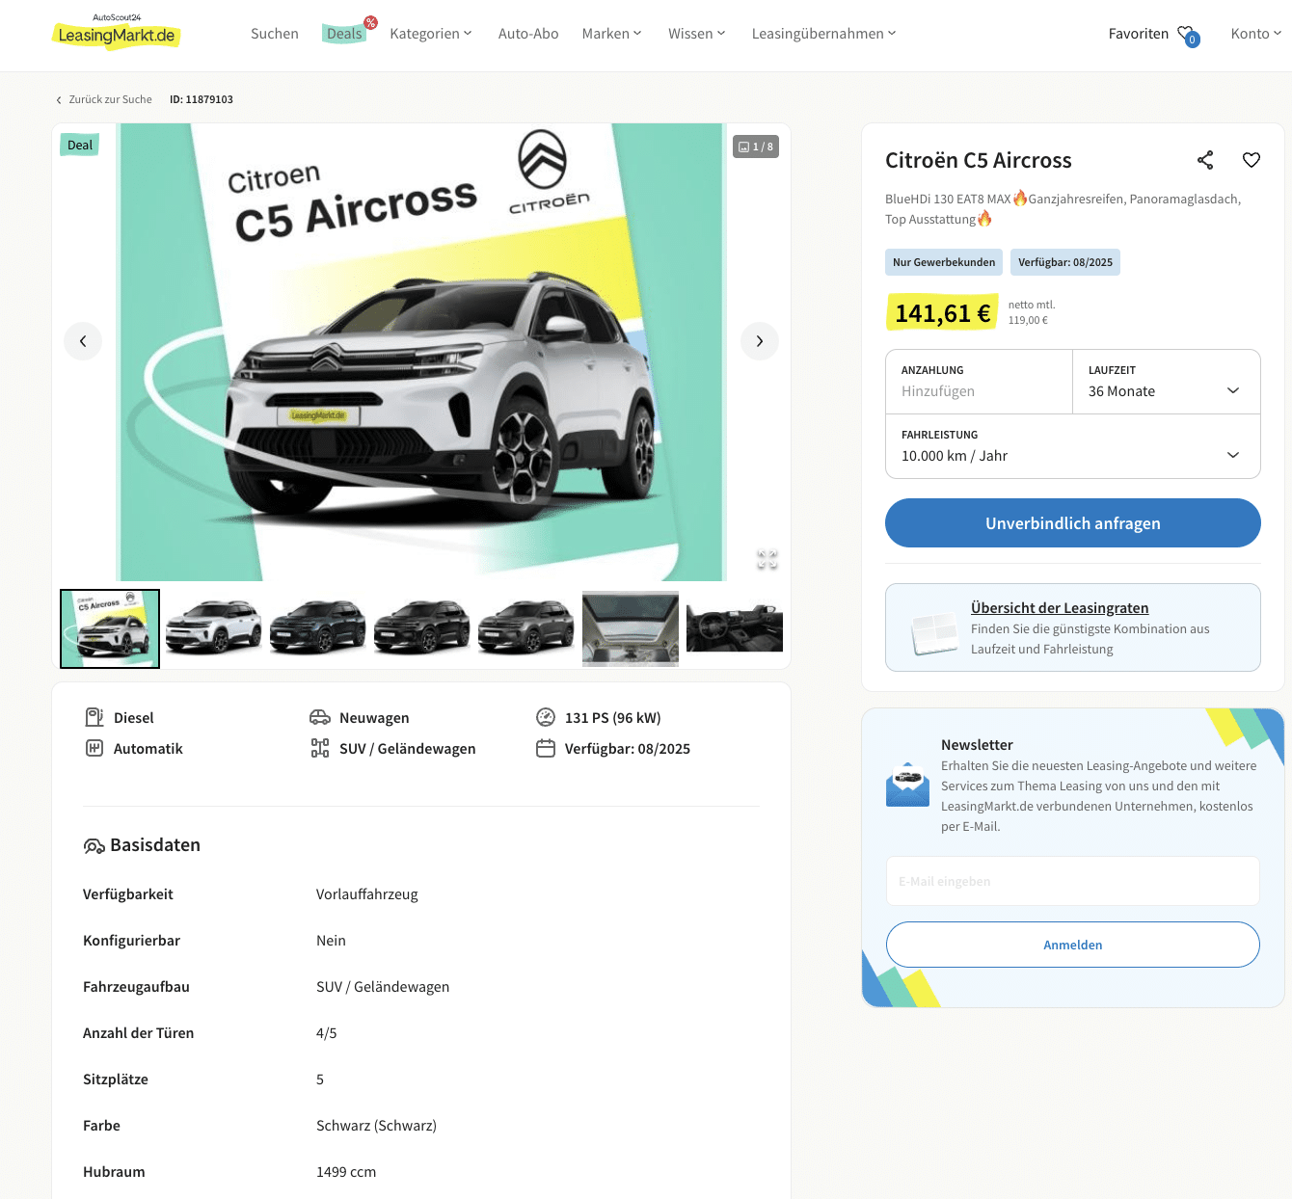This screenshot has width=1292, height=1199.
Task: Select the interior dashboard thumbnail
Action: pos(735,628)
